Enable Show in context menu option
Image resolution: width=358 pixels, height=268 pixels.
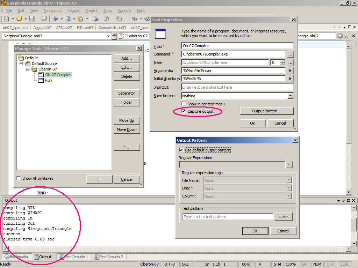(x=184, y=104)
